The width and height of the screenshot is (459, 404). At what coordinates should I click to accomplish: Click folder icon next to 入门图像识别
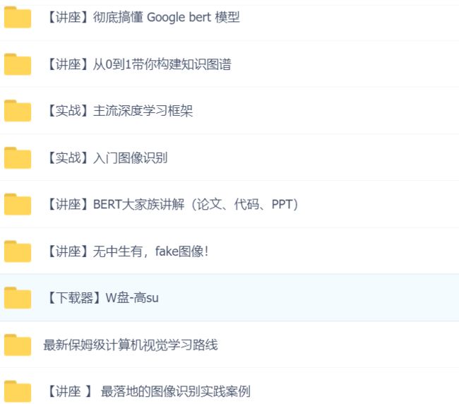point(18,158)
